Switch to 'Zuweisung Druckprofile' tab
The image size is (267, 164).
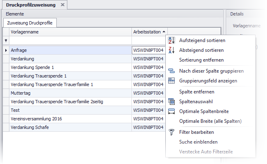coord(30,22)
